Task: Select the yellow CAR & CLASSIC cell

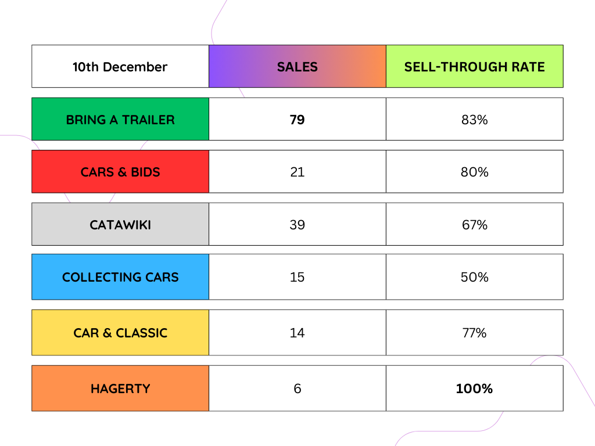Action: point(120,333)
